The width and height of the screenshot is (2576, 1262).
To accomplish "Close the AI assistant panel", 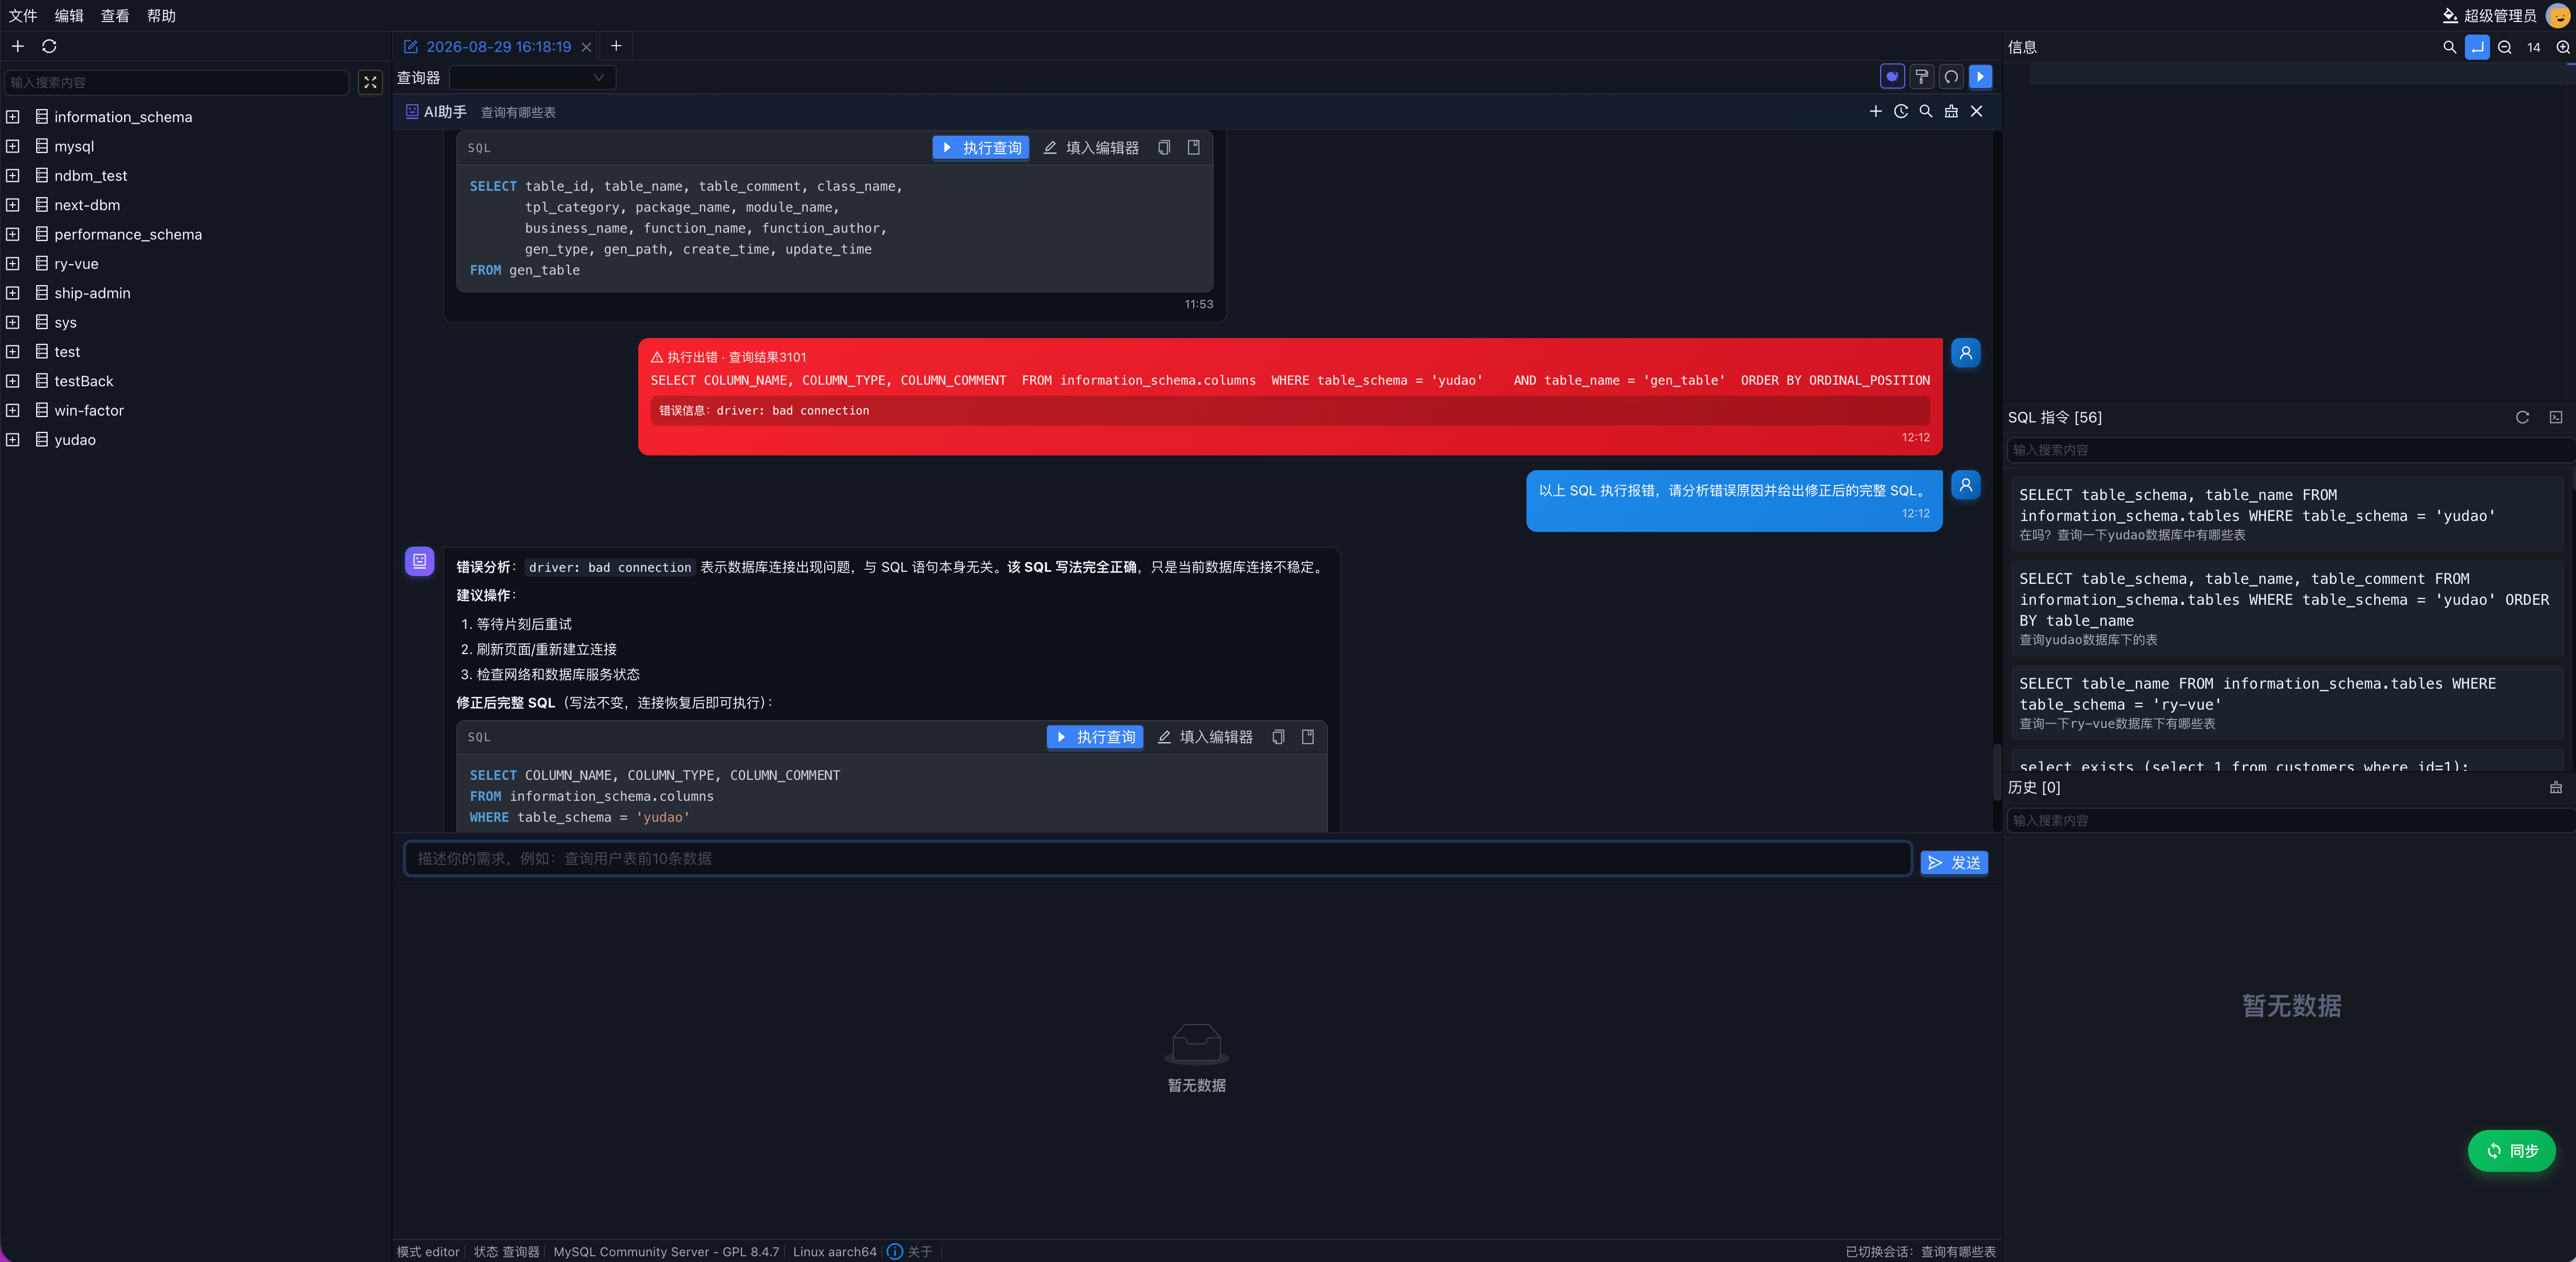I will click(x=1977, y=111).
